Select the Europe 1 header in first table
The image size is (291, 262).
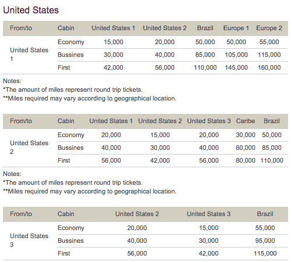pos(236,28)
